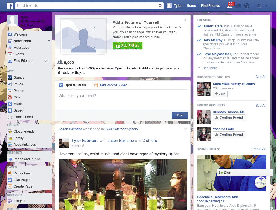280x210 pixels.
Task: Click the Messages sidebar icon
Action: tap(10, 48)
